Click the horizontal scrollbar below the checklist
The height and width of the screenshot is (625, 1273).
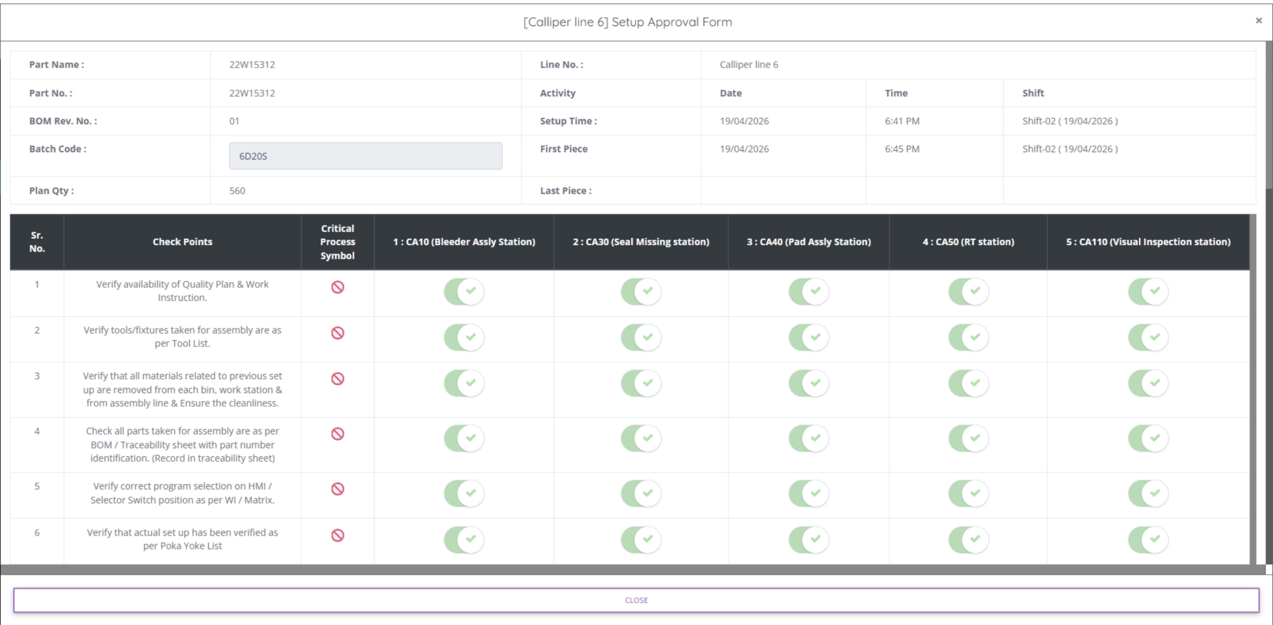tap(633, 570)
